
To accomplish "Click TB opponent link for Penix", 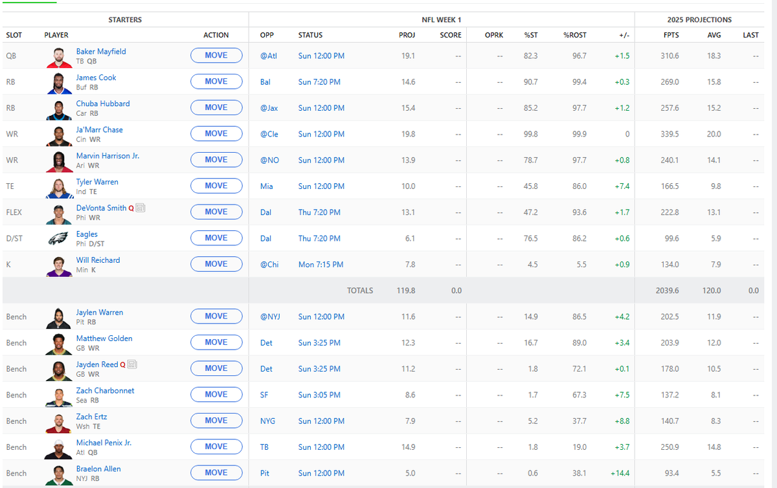I will (x=264, y=447).
